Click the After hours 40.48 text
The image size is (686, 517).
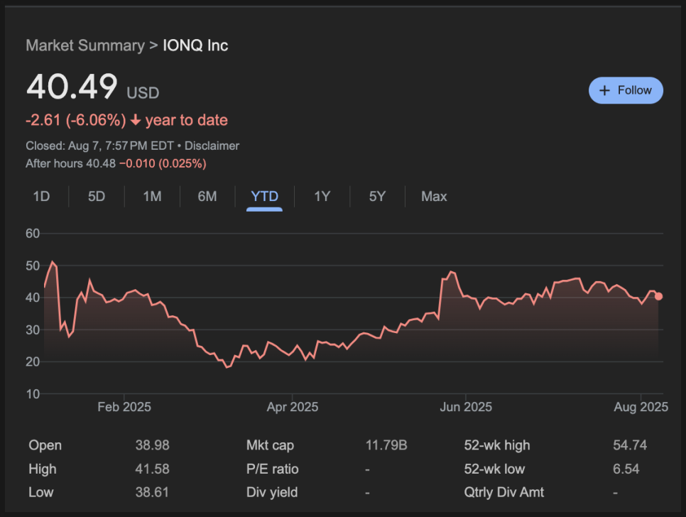click(71, 163)
